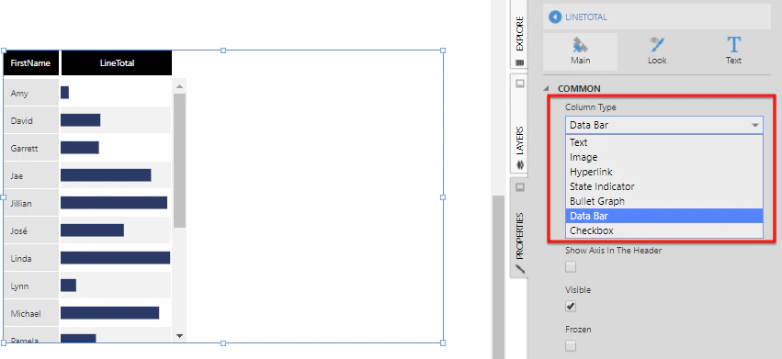Choose Checkbox column type
The height and width of the screenshot is (359, 782).
[664, 230]
